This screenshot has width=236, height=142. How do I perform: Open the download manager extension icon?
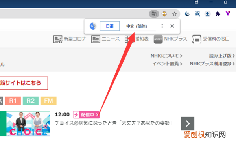(208, 14)
